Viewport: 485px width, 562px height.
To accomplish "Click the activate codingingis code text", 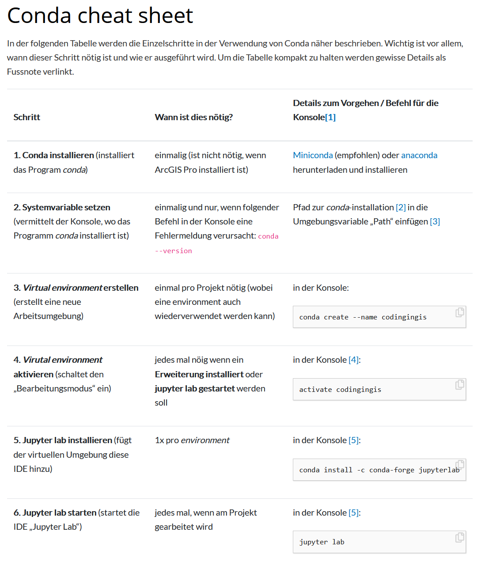I will (340, 390).
